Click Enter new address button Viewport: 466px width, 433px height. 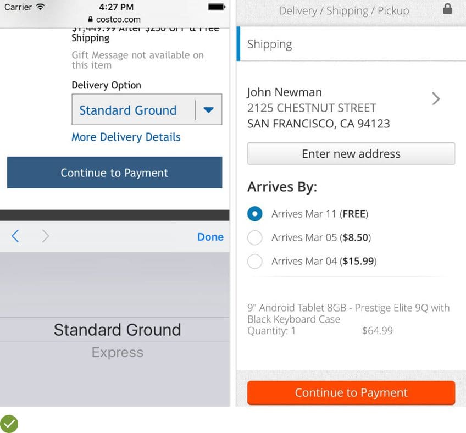pos(351,154)
